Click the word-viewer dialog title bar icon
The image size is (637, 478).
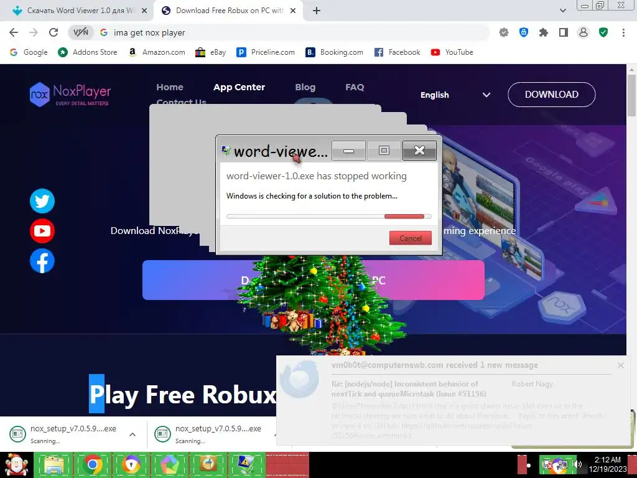[226, 151]
